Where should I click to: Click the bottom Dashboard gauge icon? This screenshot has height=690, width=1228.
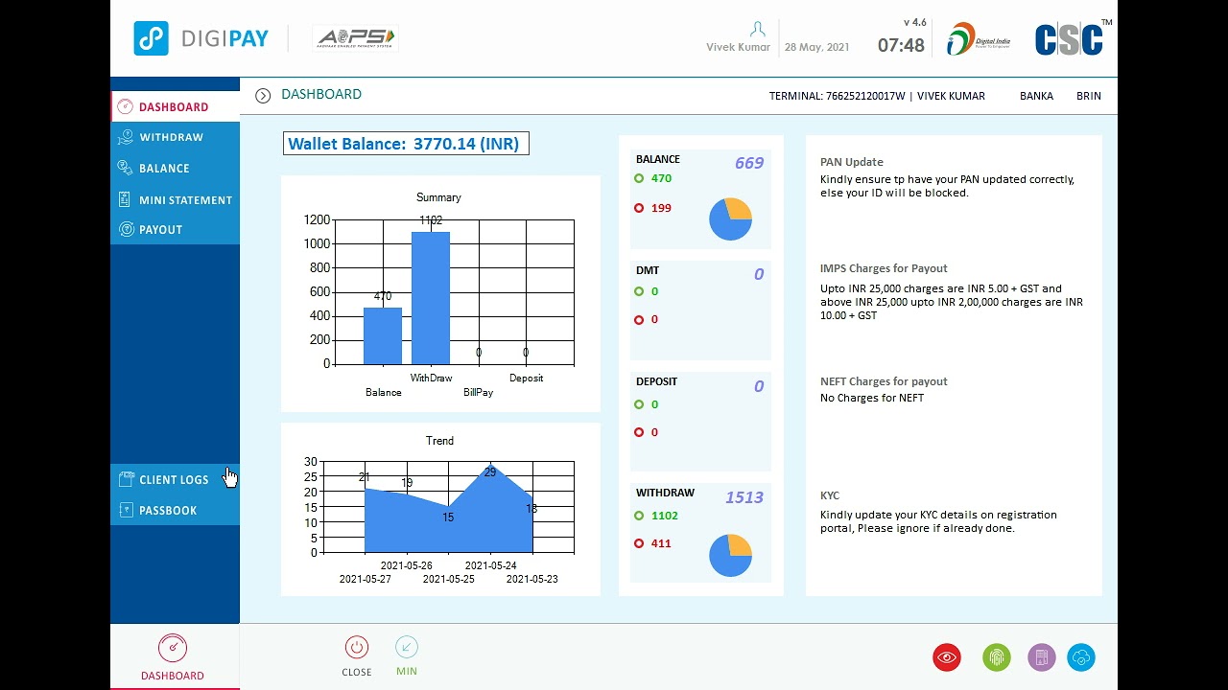tap(173, 648)
